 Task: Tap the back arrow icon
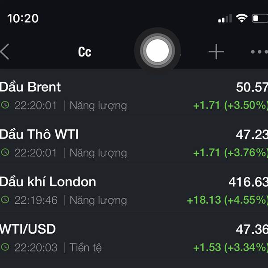tap(4, 52)
